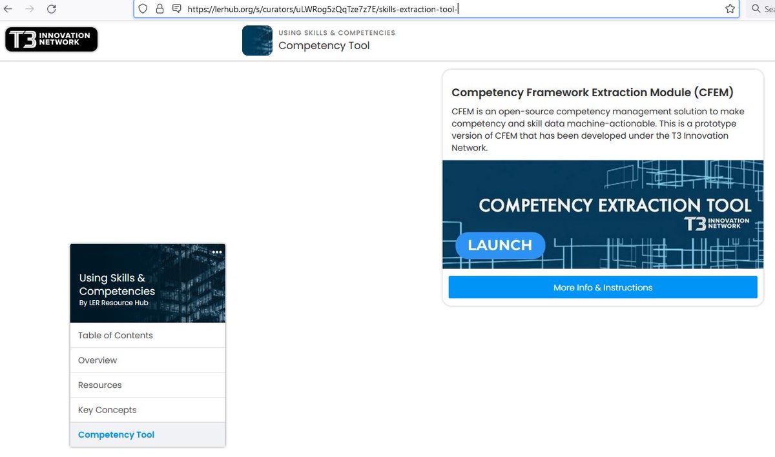The image size is (775, 457).
Task: Click the CFEM description paragraph
Action: click(x=599, y=129)
